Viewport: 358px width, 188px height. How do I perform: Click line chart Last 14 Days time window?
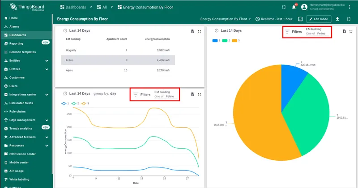[77, 93]
